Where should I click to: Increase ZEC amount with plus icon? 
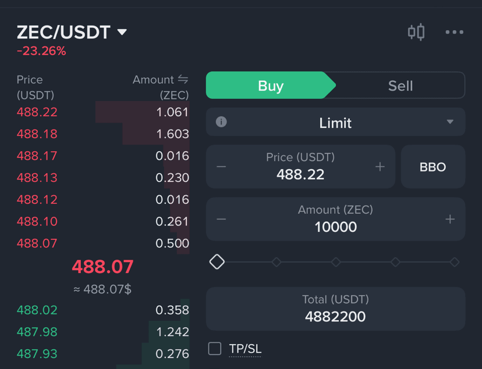tap(450, 219)
